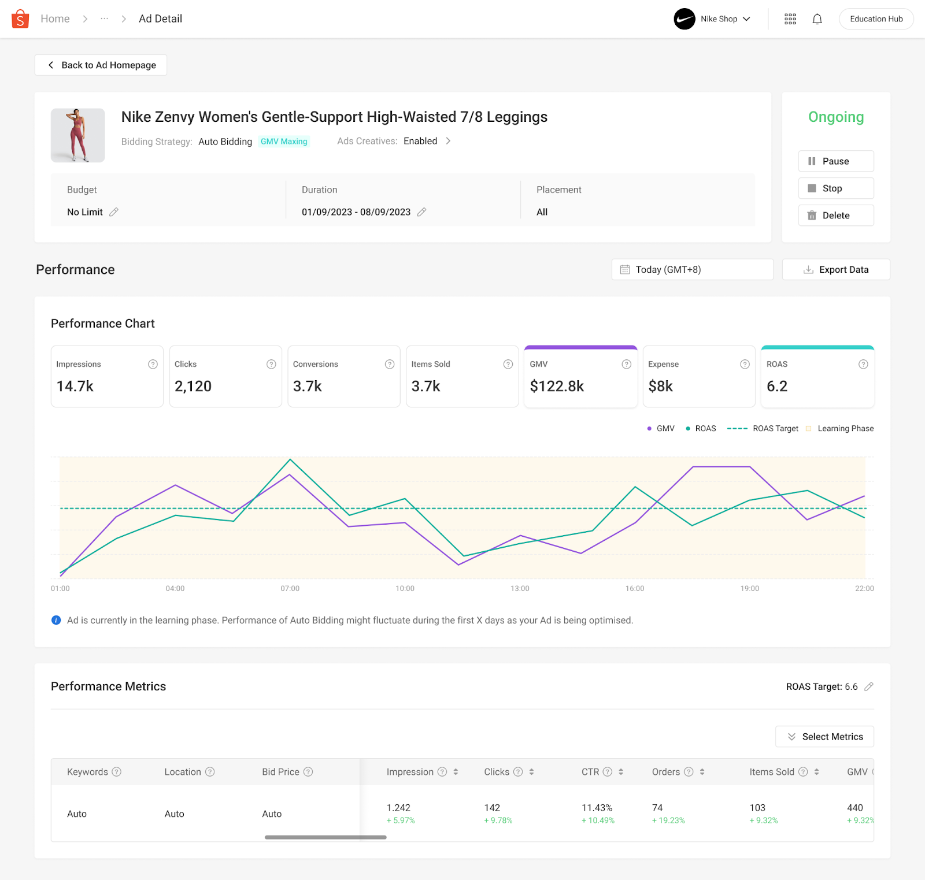This screenshot has width=925, height=880.
Task: Open Education Hub
Action: coord(876,19)
